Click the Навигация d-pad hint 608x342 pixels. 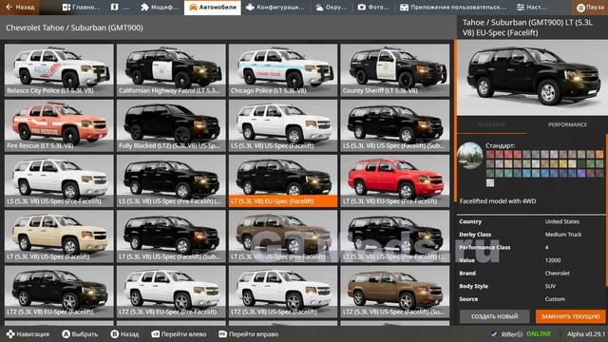click(x=28, y=333)
